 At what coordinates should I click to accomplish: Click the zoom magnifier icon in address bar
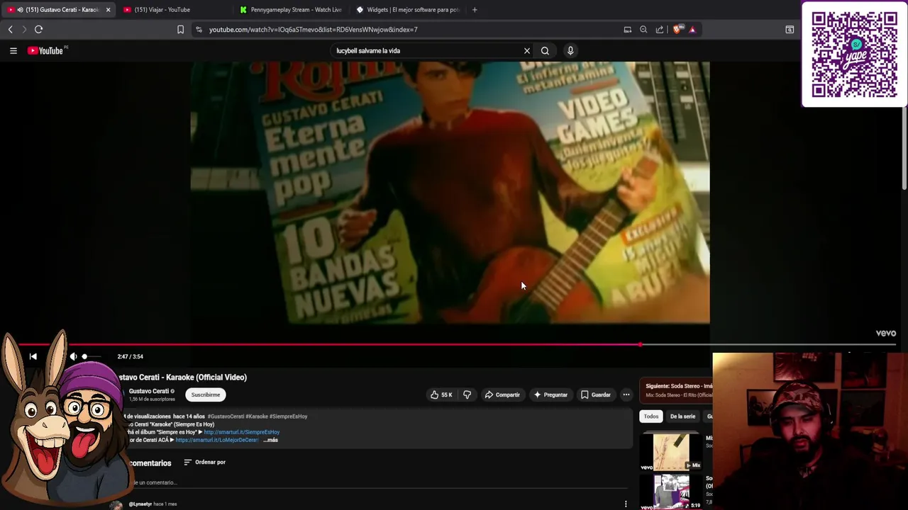point(643,30)
